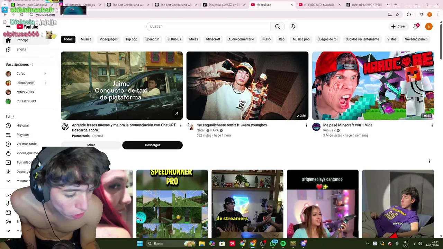The width and height of the screenshot is (443, 249).
Task: Select the Videojuegos filter chip
Action: point(109,39)
